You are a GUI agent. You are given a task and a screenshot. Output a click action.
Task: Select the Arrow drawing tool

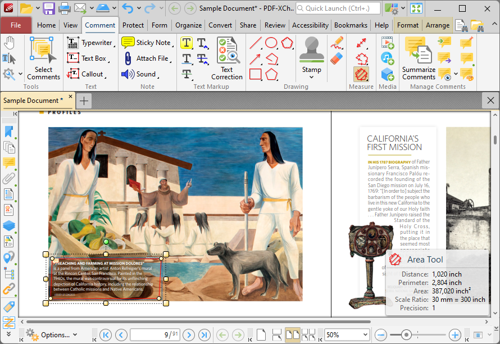pyautogui.click(x=256, y=58)
